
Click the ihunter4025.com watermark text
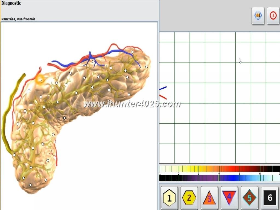[x=132, y=104]
